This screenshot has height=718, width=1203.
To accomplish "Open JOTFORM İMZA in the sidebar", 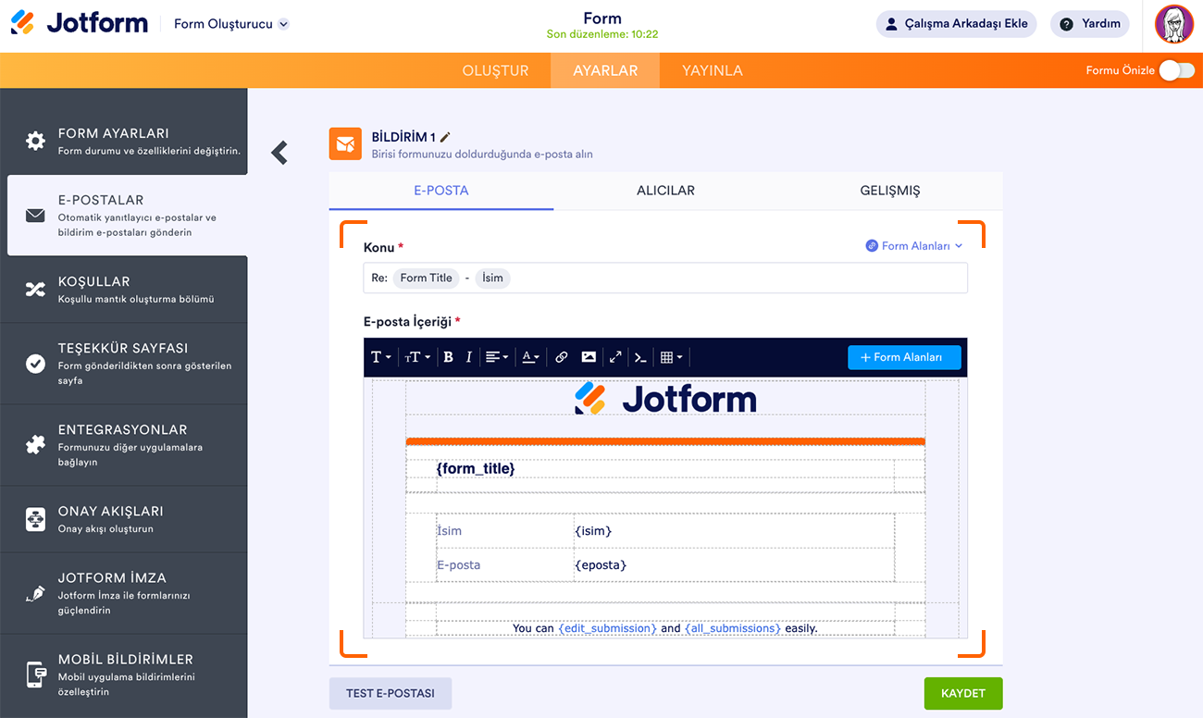I will click(x=124, y=592).
